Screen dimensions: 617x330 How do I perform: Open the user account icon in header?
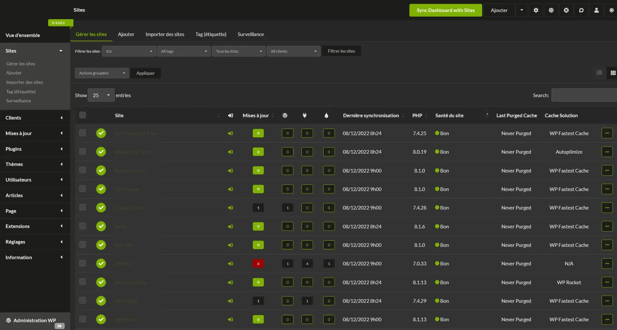click(596, 10)
